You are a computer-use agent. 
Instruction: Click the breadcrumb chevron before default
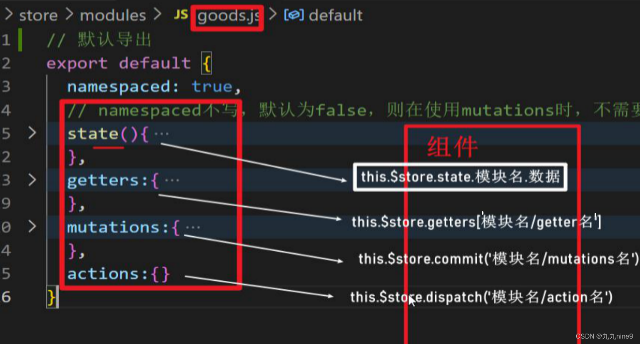tap(273, 14)
